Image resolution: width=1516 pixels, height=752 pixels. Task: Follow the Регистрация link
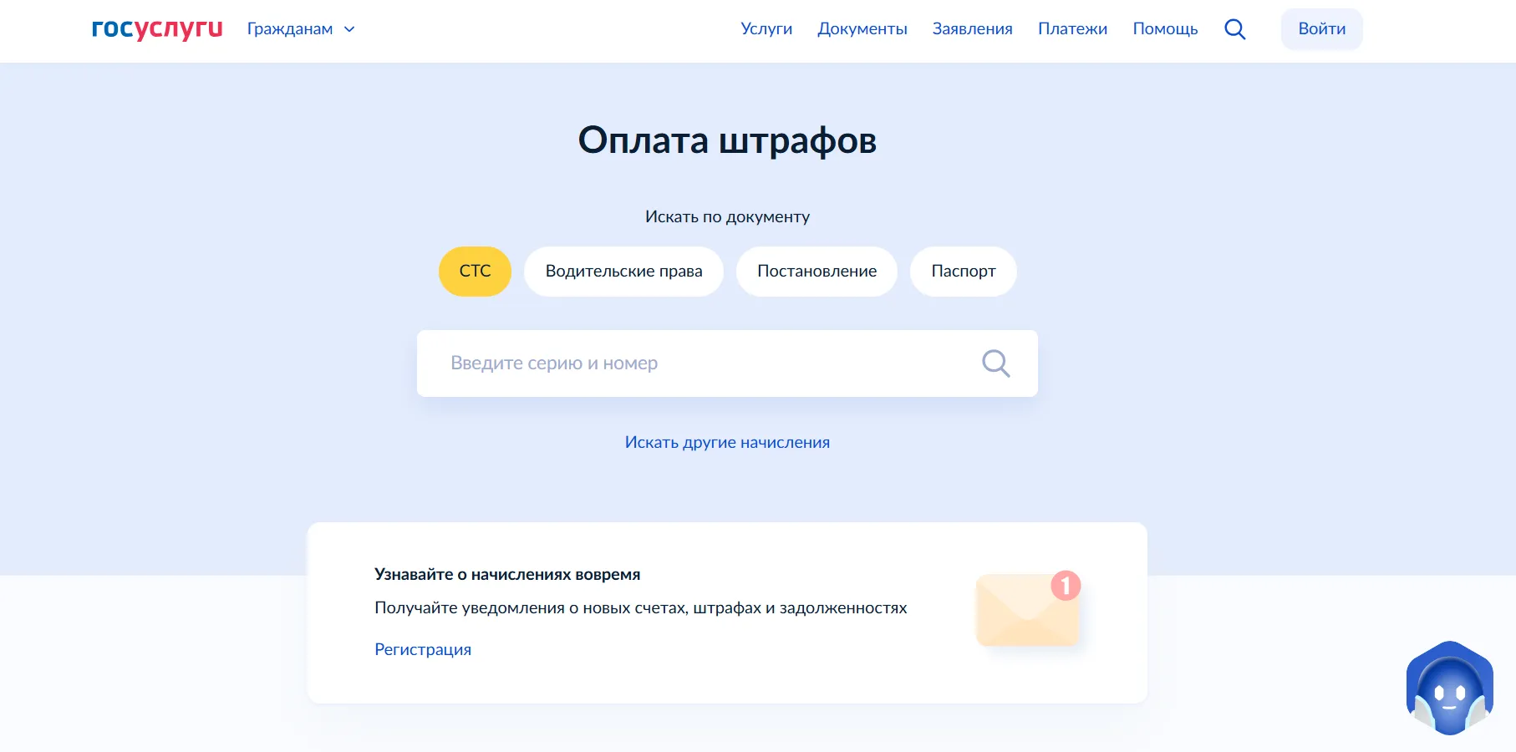pos(422,648)
